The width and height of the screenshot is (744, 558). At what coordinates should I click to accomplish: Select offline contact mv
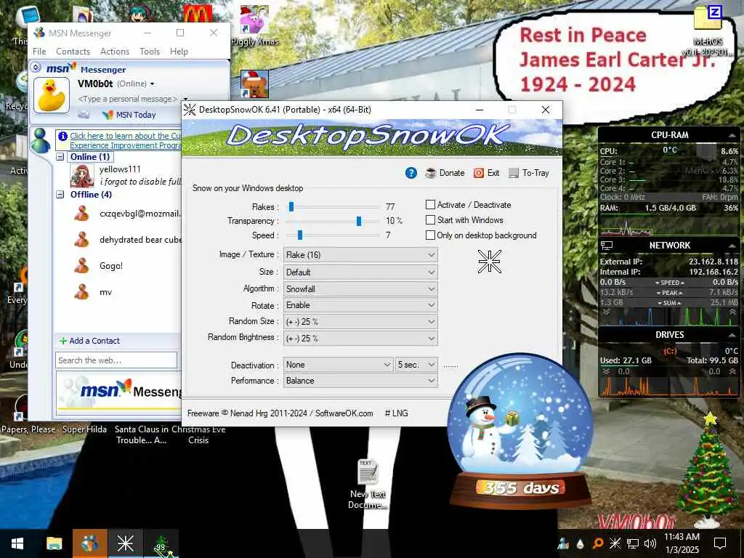click(105, 292)
